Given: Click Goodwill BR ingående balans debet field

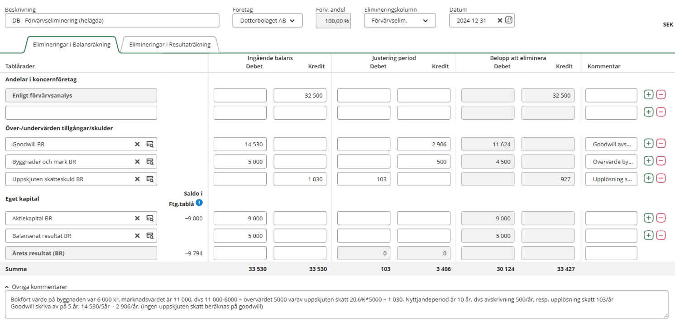Looking at the screenshot, I should click(x=240, y=145).
